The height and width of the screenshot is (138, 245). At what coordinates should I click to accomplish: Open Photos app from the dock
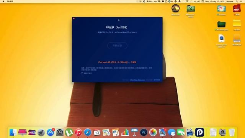point(153,132)
